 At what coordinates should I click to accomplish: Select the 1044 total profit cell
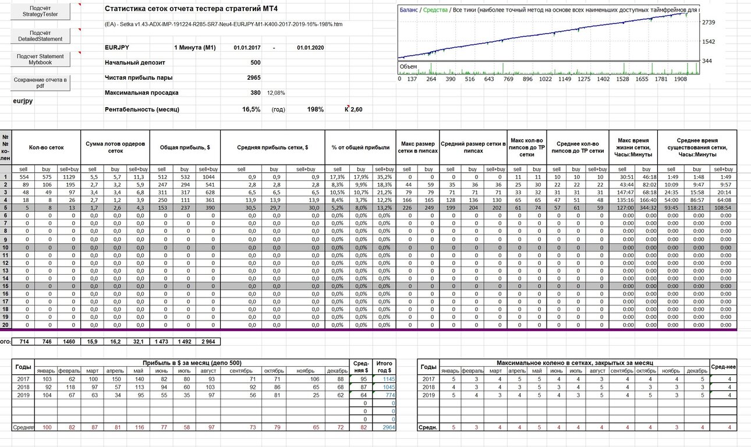click(x=208, y=177)
